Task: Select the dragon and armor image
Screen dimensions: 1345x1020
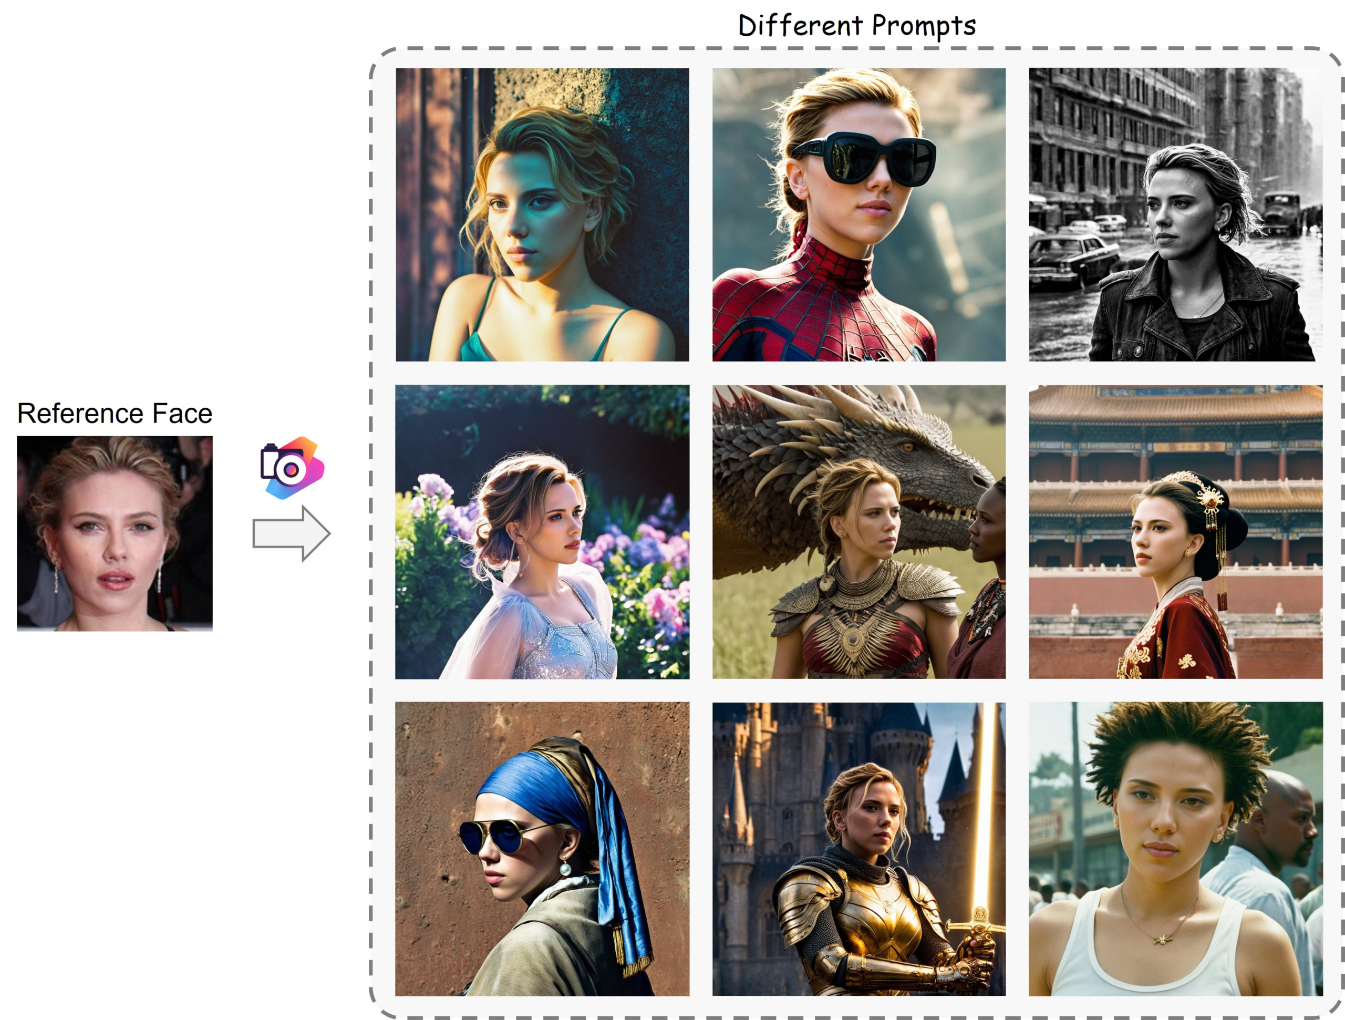Action: click(x=859, y=532)
